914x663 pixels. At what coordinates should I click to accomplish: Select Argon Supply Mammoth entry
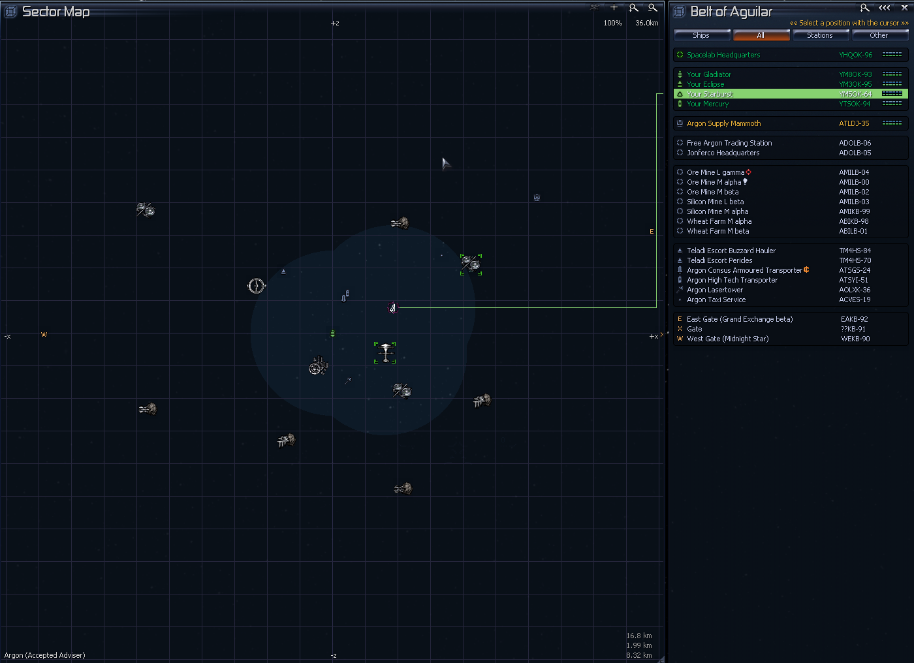723,123
